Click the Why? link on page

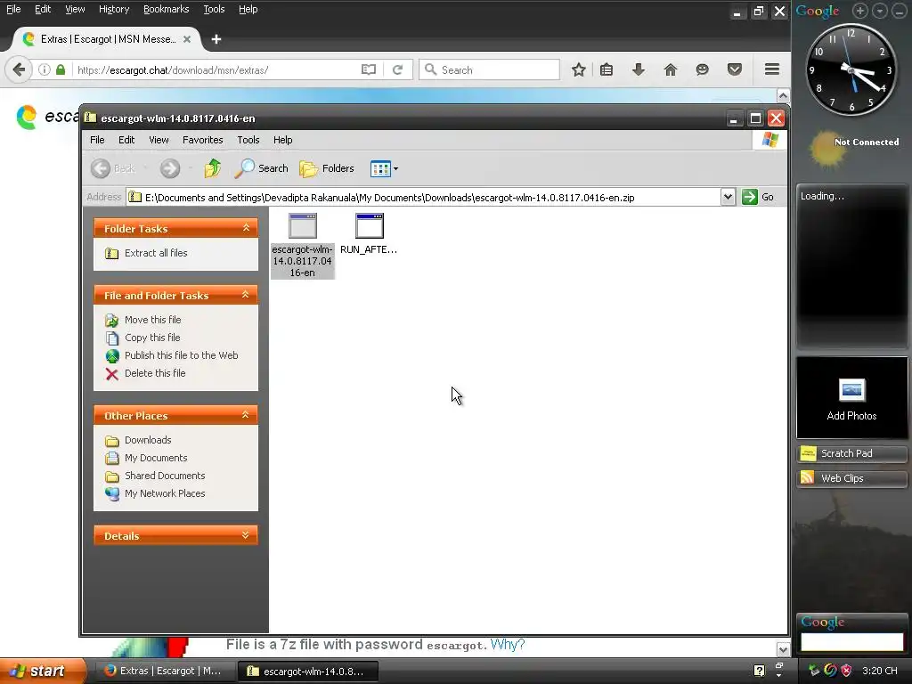coord(507,645)
